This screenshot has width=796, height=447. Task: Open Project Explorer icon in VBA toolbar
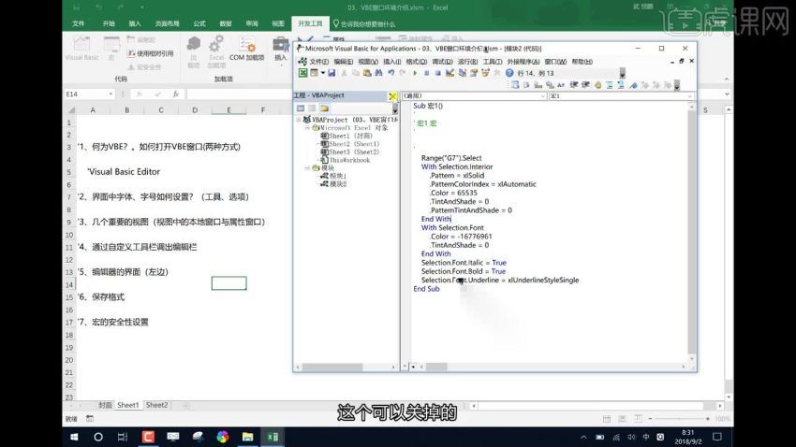[462, 73]
